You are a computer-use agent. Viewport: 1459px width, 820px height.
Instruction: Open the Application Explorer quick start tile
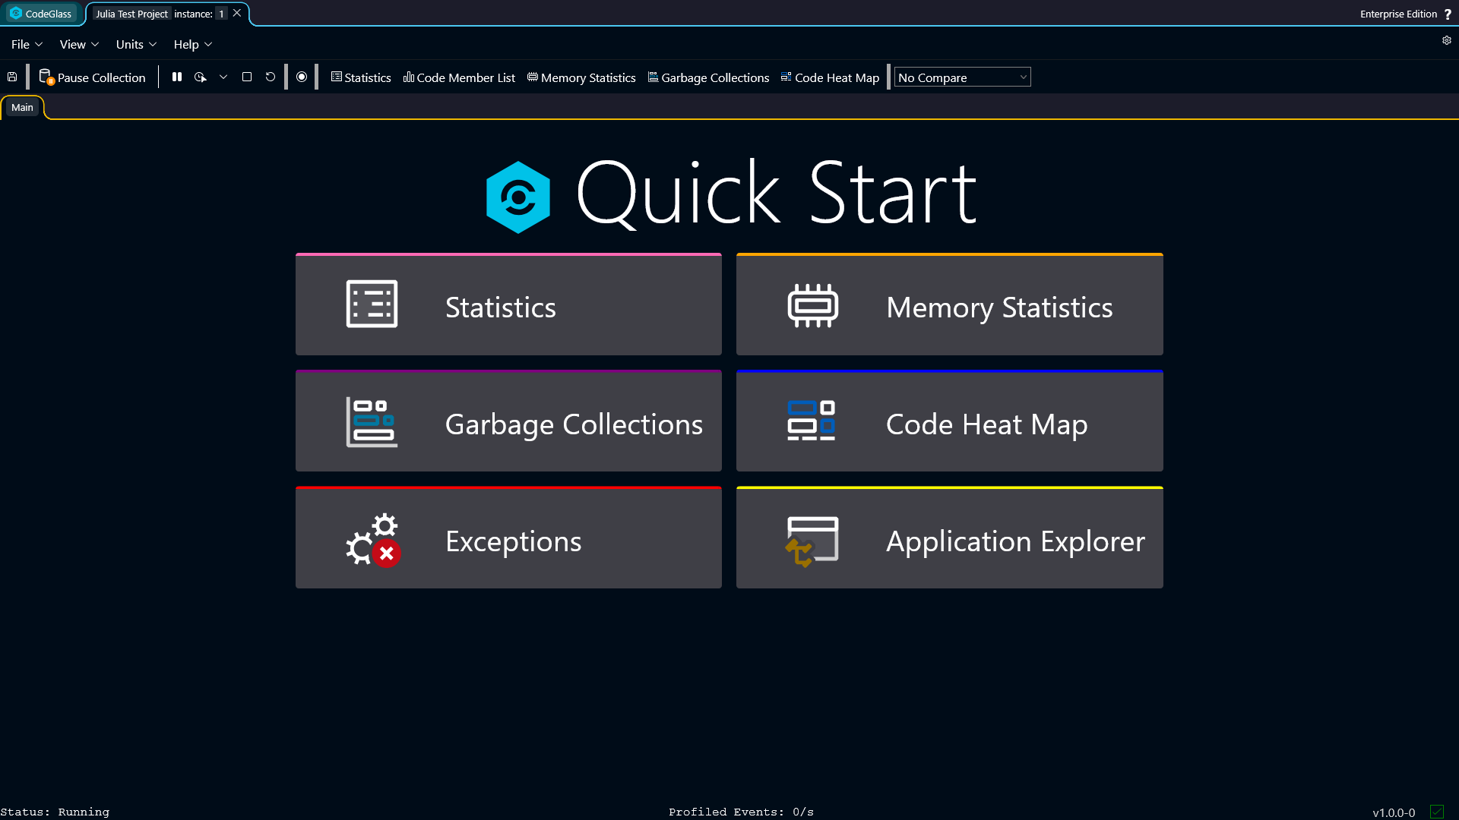coord(949,538)
